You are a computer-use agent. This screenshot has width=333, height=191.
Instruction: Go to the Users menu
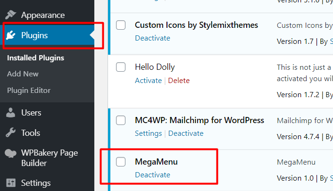pos(31,113)
